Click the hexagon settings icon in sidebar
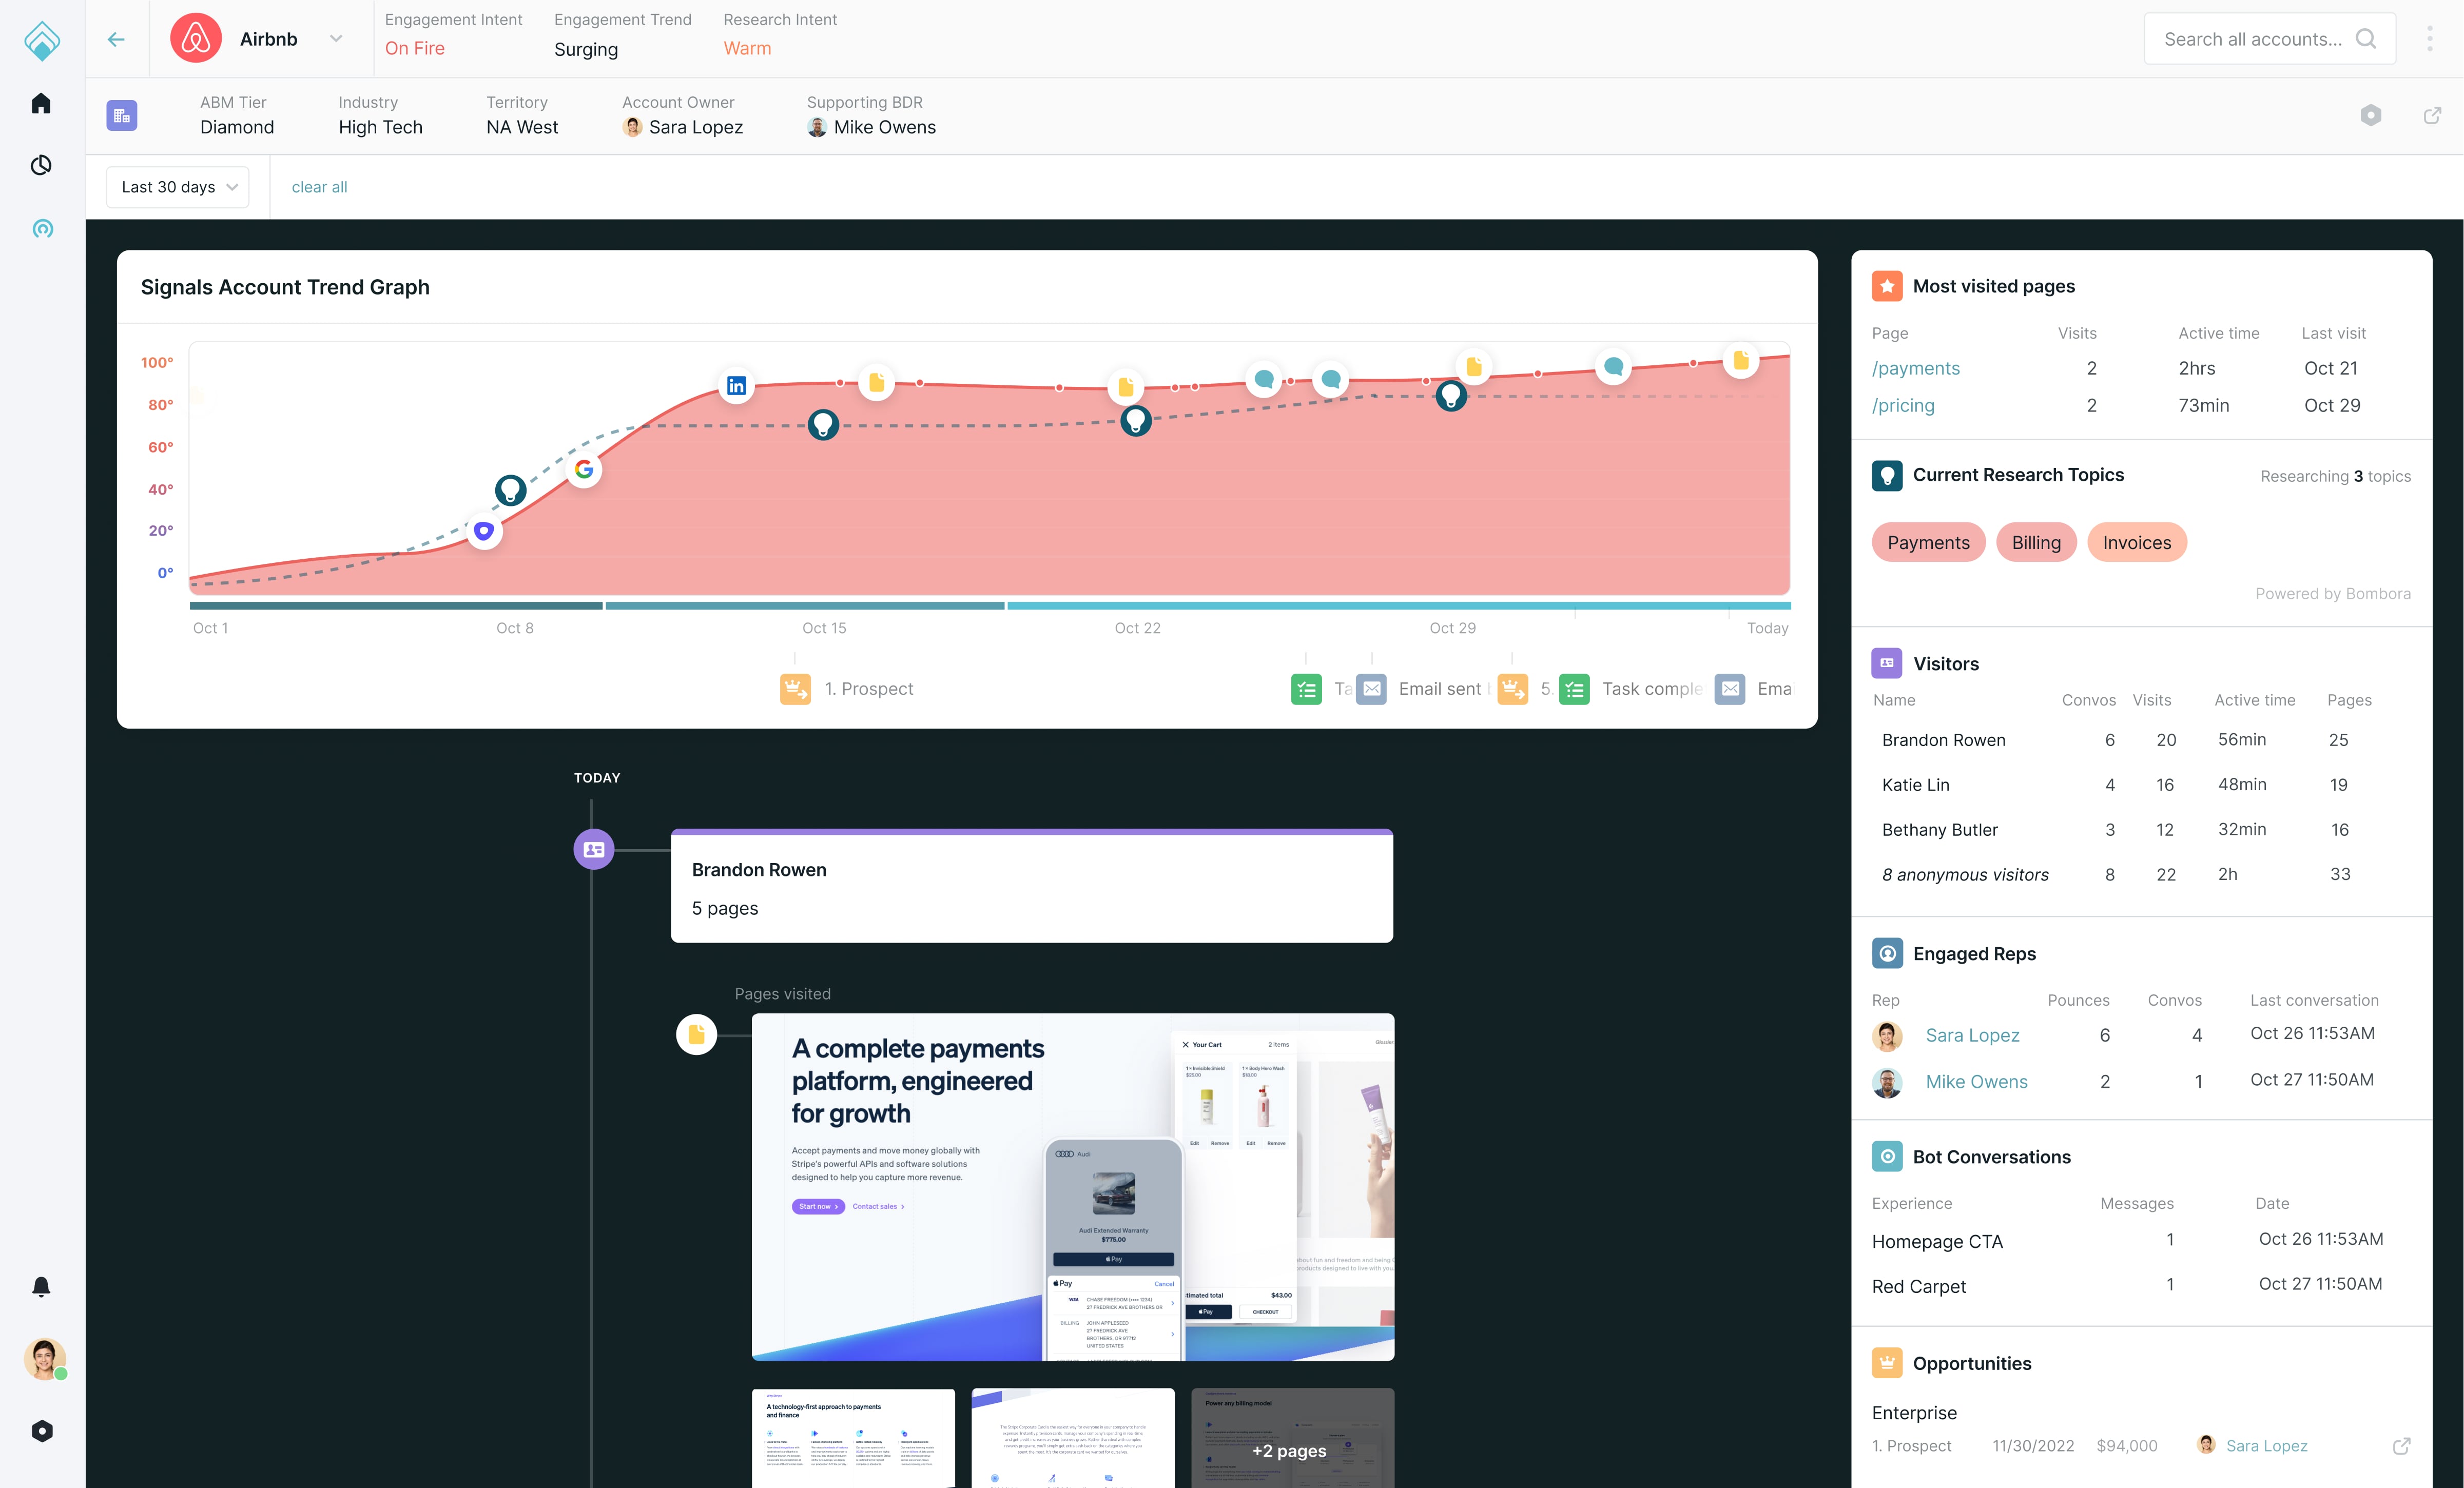Screen dimensions: 2464x1488 42,1431
